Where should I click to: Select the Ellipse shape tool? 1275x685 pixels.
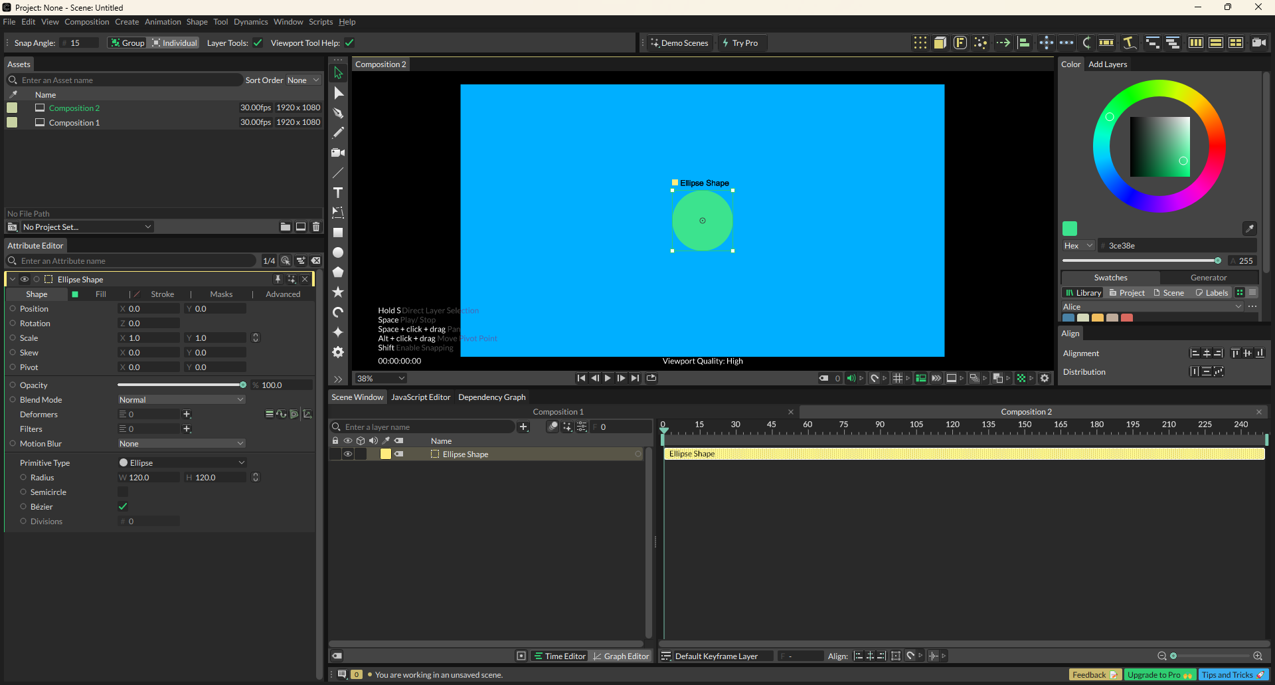pos(338,252)
